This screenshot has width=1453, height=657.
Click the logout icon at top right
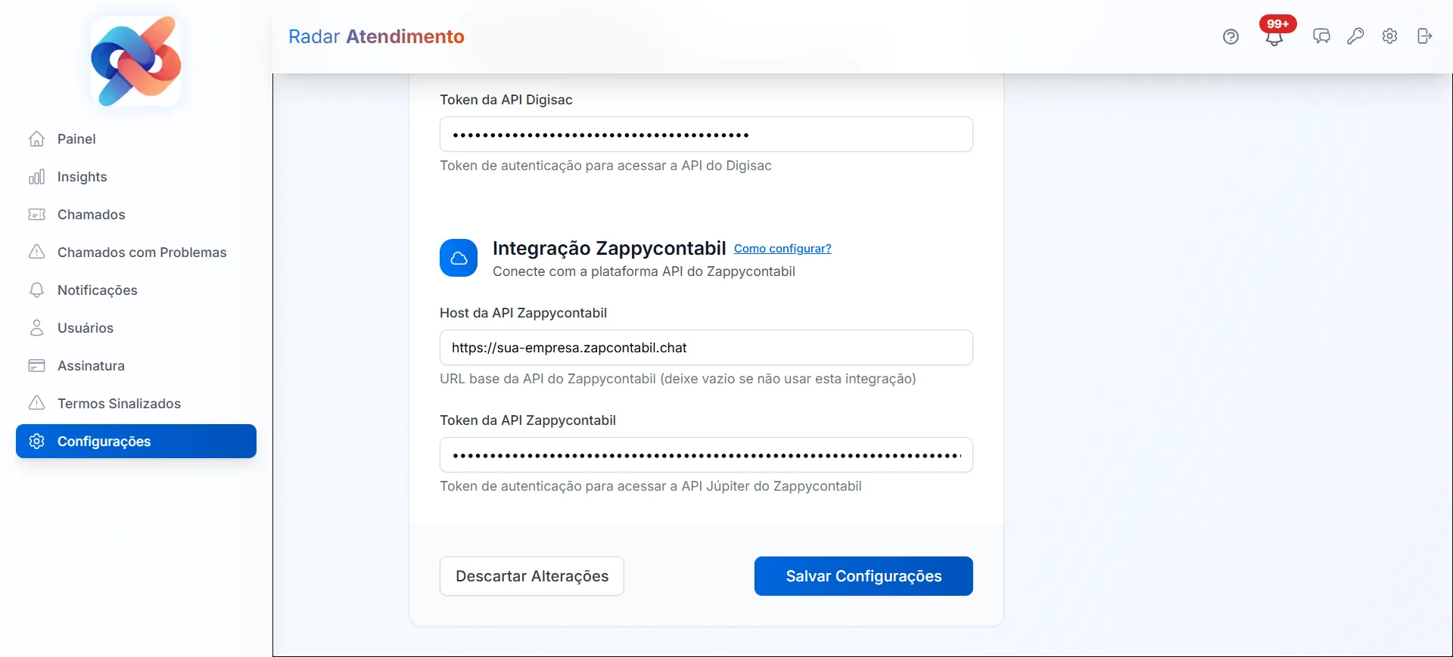(x=1425, y=36)
